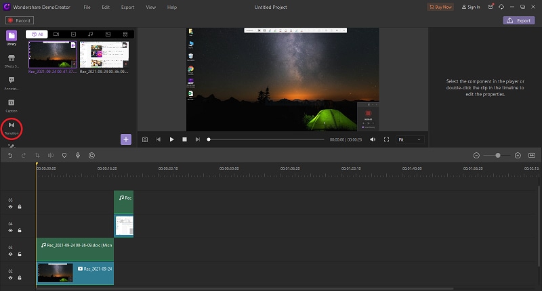
Task: Open the Caption panel in the sidebar
Action: tap(12, 103)
